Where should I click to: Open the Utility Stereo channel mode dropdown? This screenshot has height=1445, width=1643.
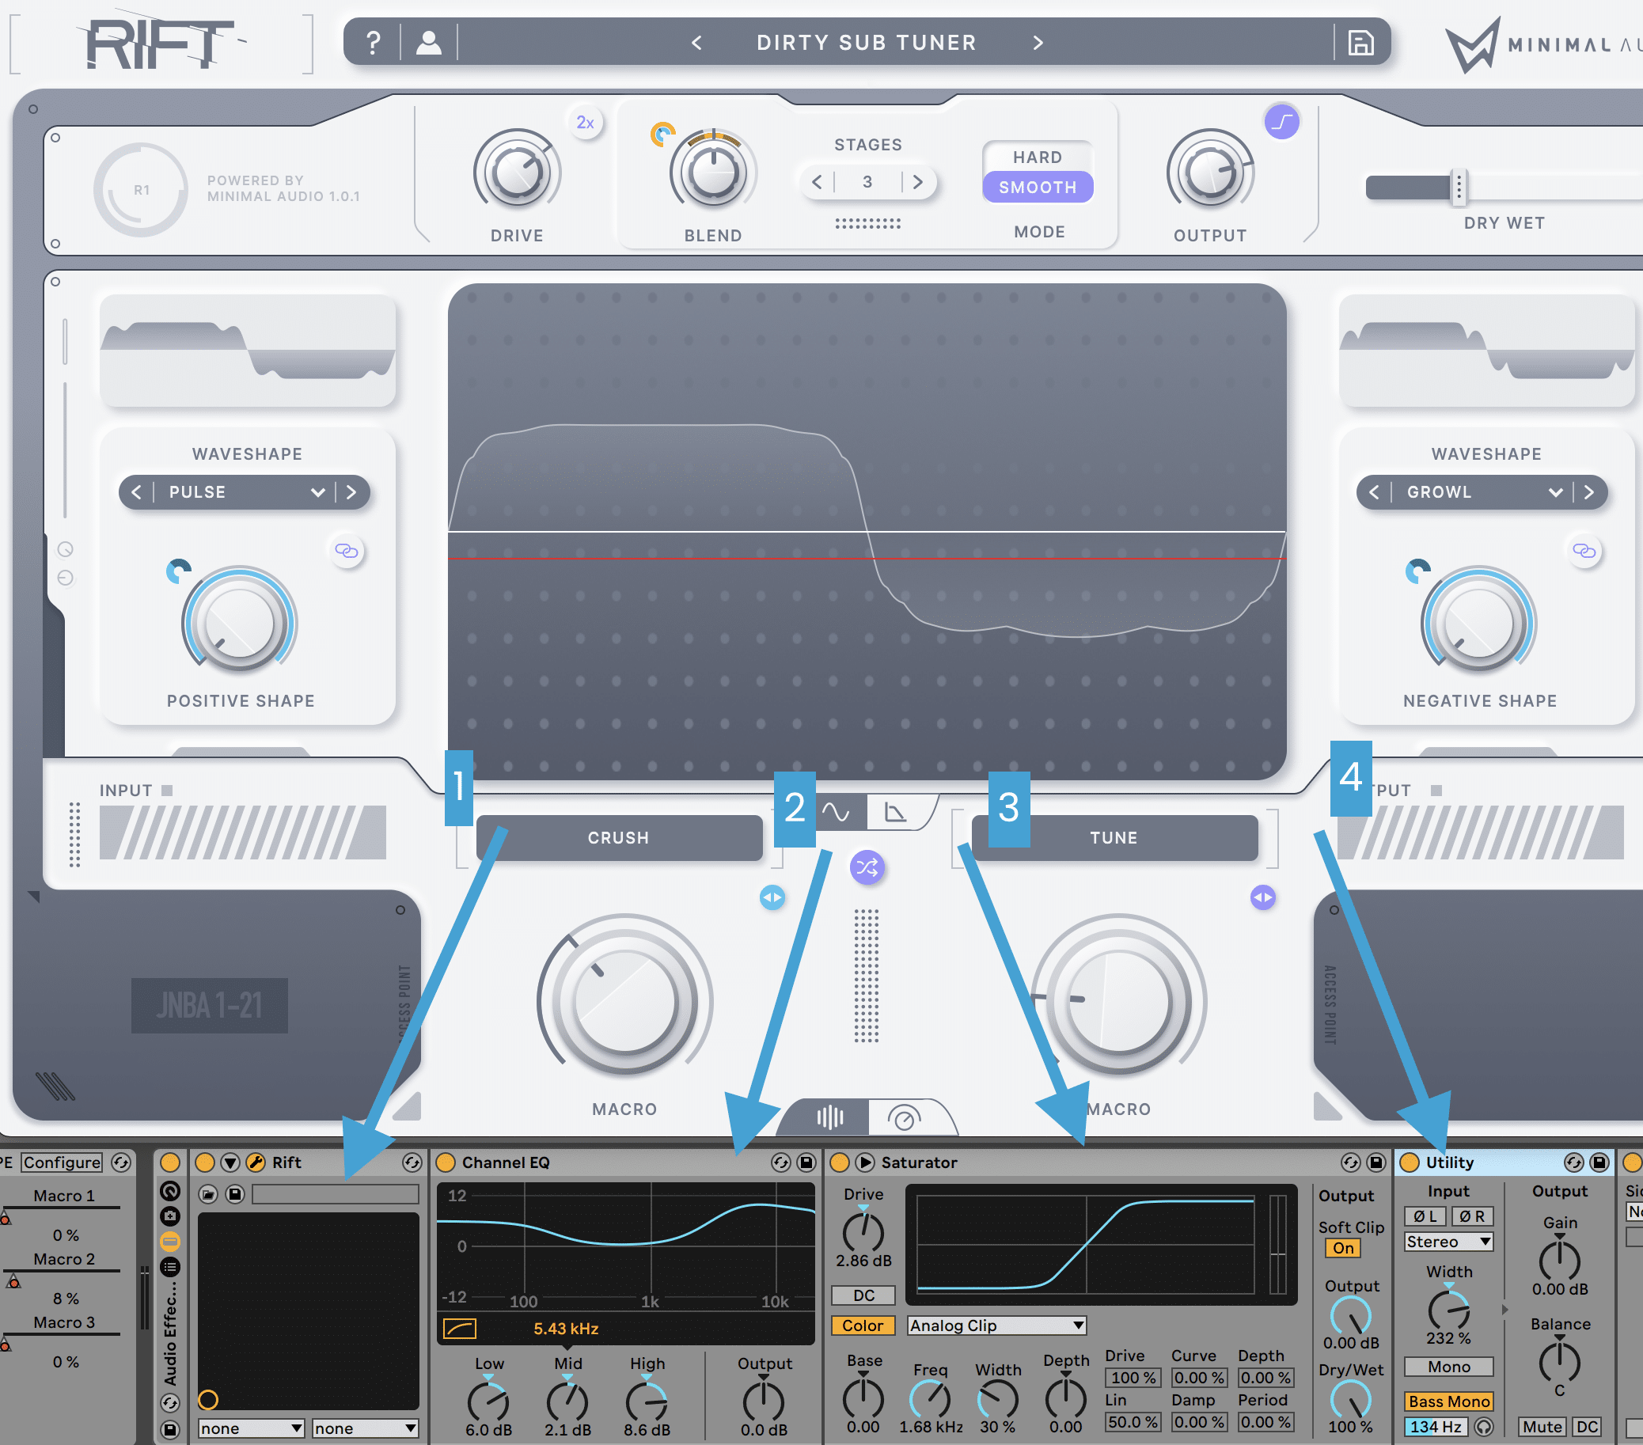pos(1448,1242)
